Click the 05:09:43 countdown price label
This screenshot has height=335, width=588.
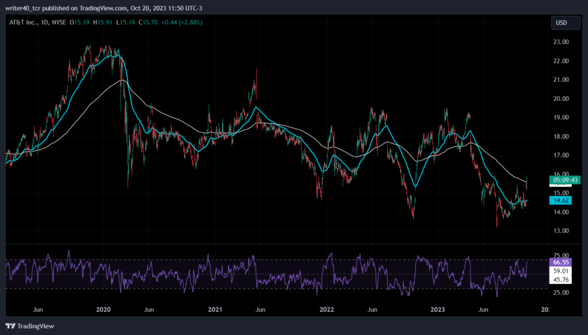pos(566,180)
